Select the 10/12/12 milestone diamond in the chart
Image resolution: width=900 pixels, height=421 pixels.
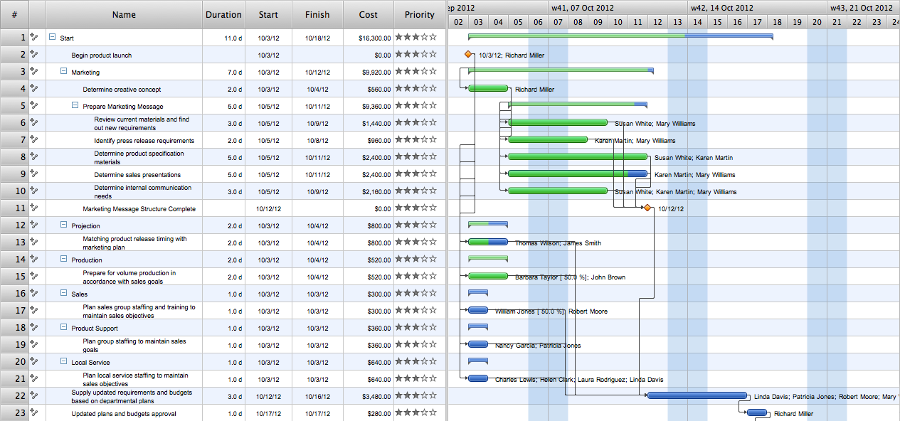pos(647,208)
